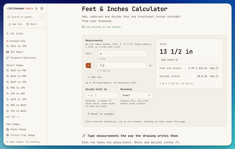Click the Add file upload button

pyautogui.click(x=15, y=24)
